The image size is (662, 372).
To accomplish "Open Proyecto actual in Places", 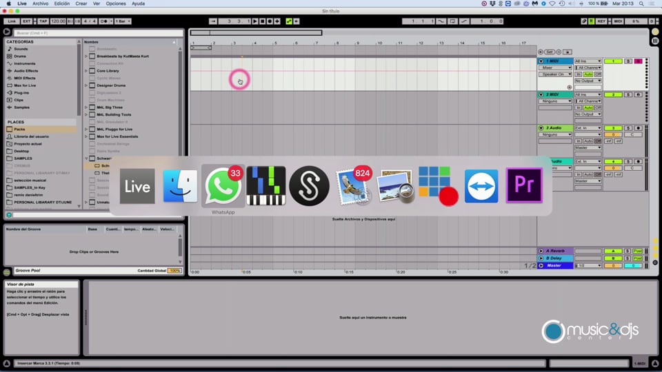I will pyautogui.click(x=28, y=144).
